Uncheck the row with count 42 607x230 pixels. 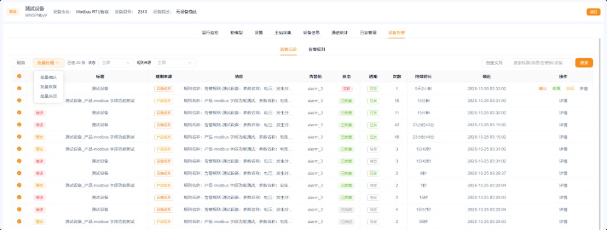pos(19,124)
